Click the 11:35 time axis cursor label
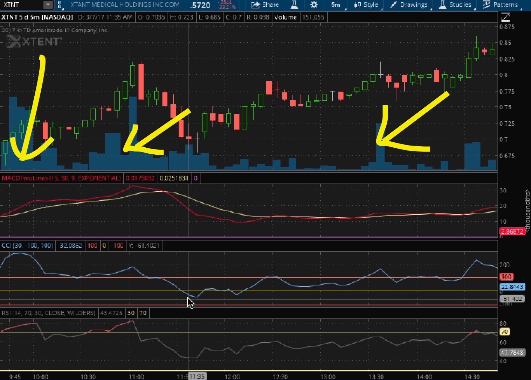The width and height of the screenshot is (531, 380). pyautogui.click(x=196, y=377)
